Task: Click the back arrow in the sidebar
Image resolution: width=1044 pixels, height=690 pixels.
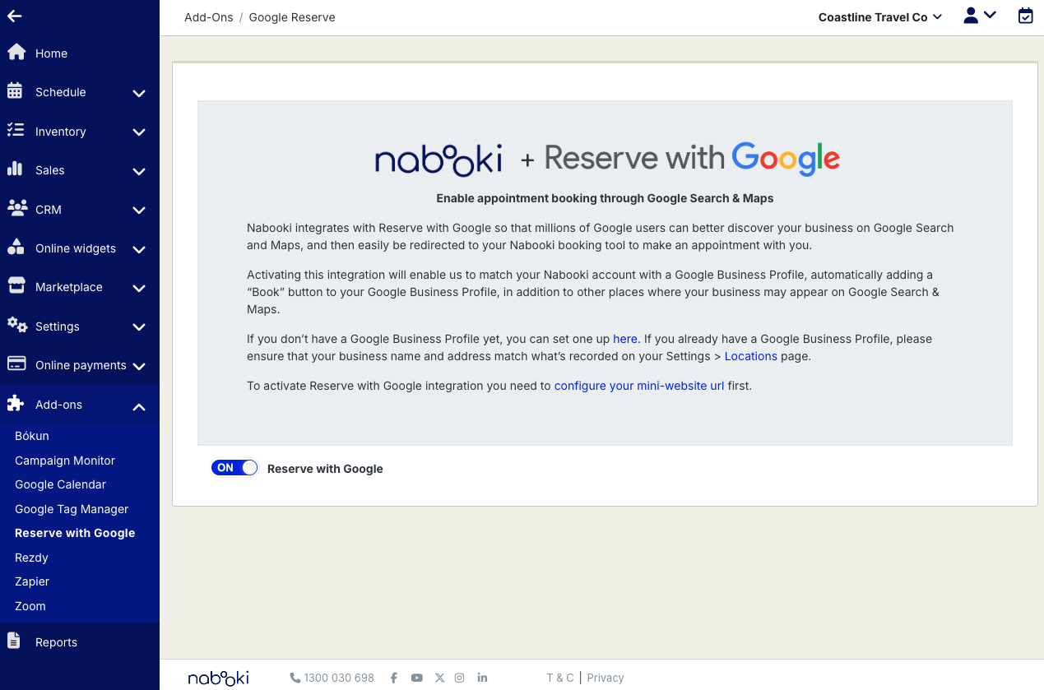Action: click(14, 16)
